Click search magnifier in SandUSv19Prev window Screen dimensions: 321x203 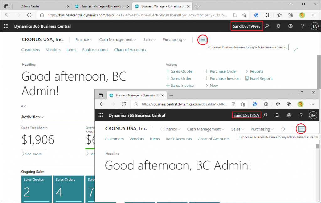point(267,26)
